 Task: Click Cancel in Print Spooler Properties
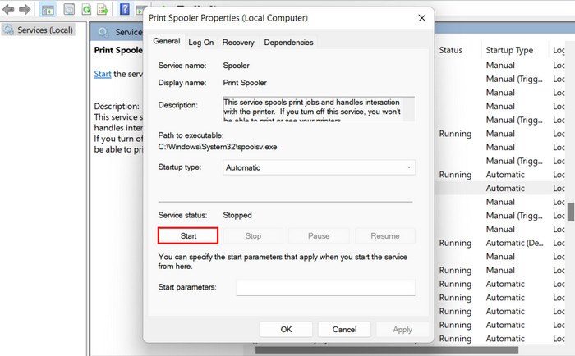(x=344, y=329)
